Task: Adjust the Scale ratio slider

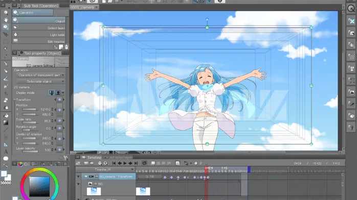Action: (x=30, y=123)
